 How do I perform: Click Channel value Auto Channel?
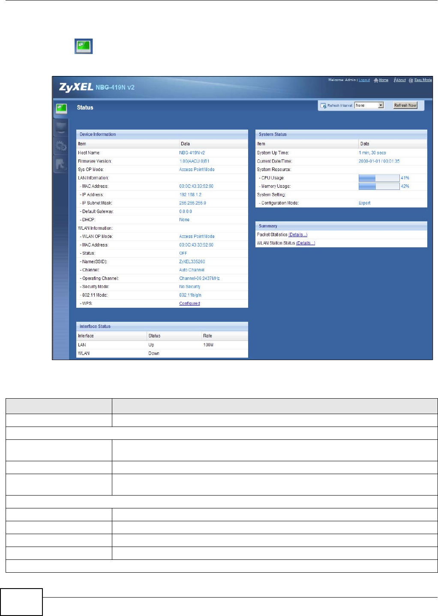point(192,270)
